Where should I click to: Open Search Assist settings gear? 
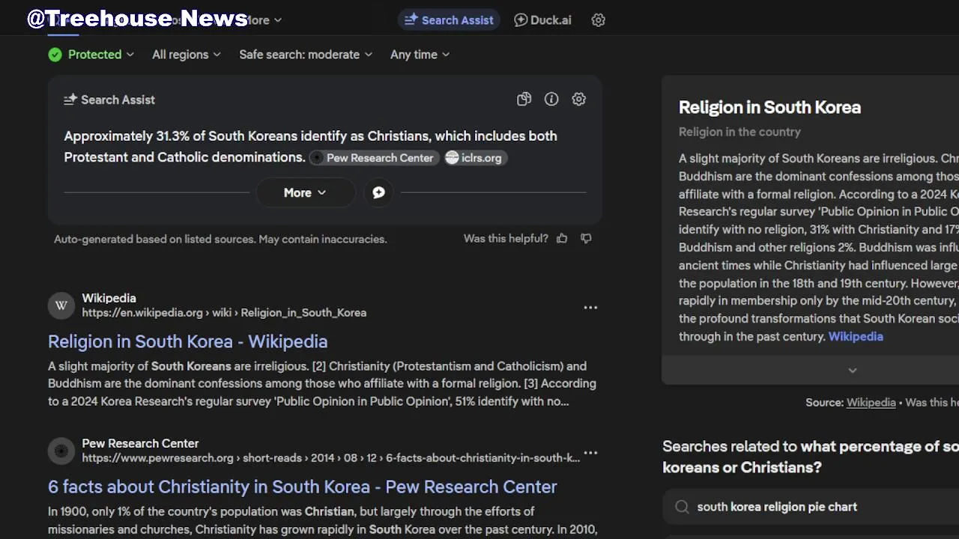(579, 99)
